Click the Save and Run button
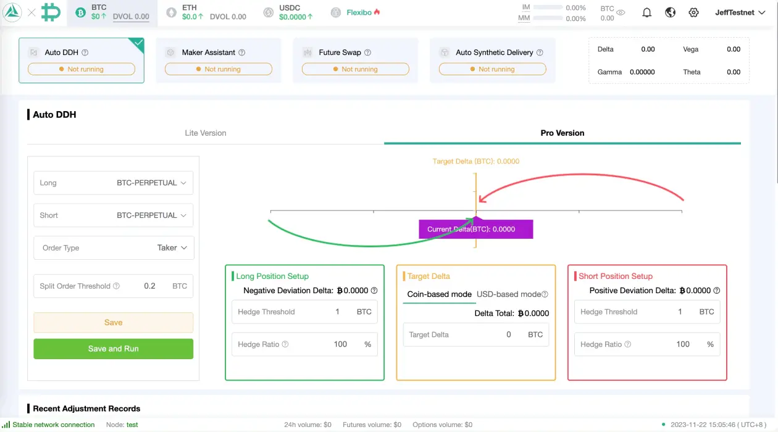The height and width of the screenshot is (432, 778). click(x=113, y=349)
